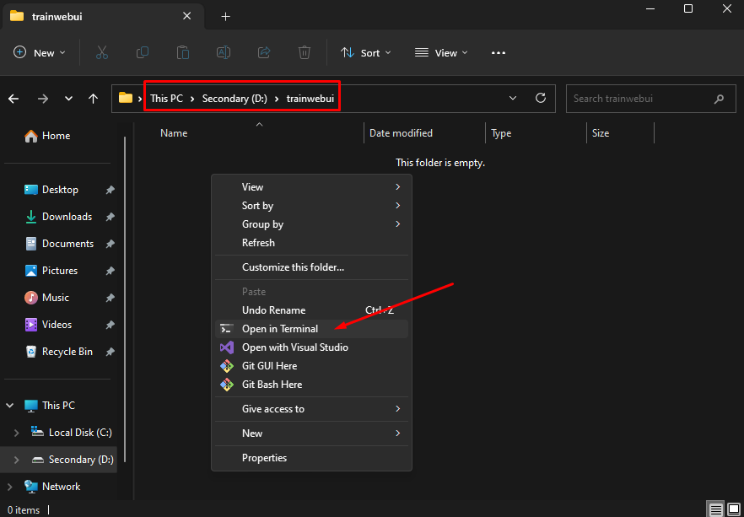Click the Date modified column header

pyautogui.click(x=401, y=133)
